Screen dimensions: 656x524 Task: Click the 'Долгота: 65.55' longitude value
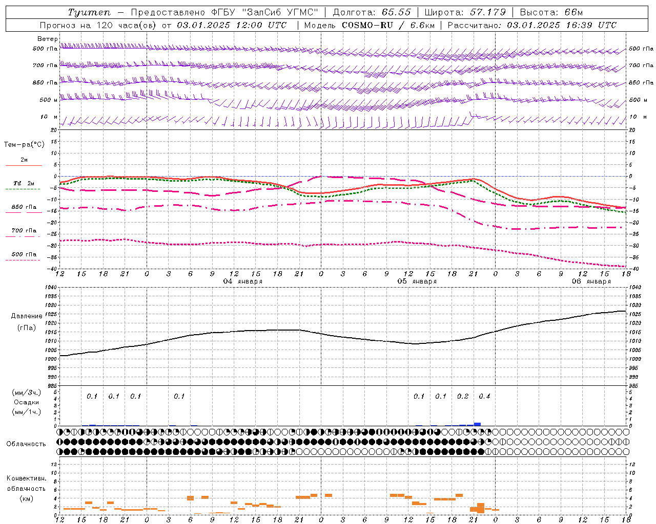pyautogui.click(x=372, y=12)
